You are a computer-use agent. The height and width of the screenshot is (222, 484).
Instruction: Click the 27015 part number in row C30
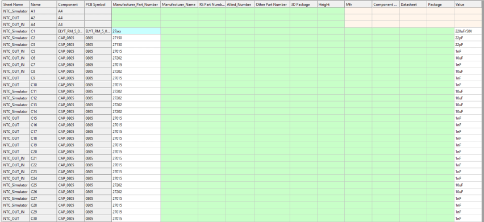point(136,219)
